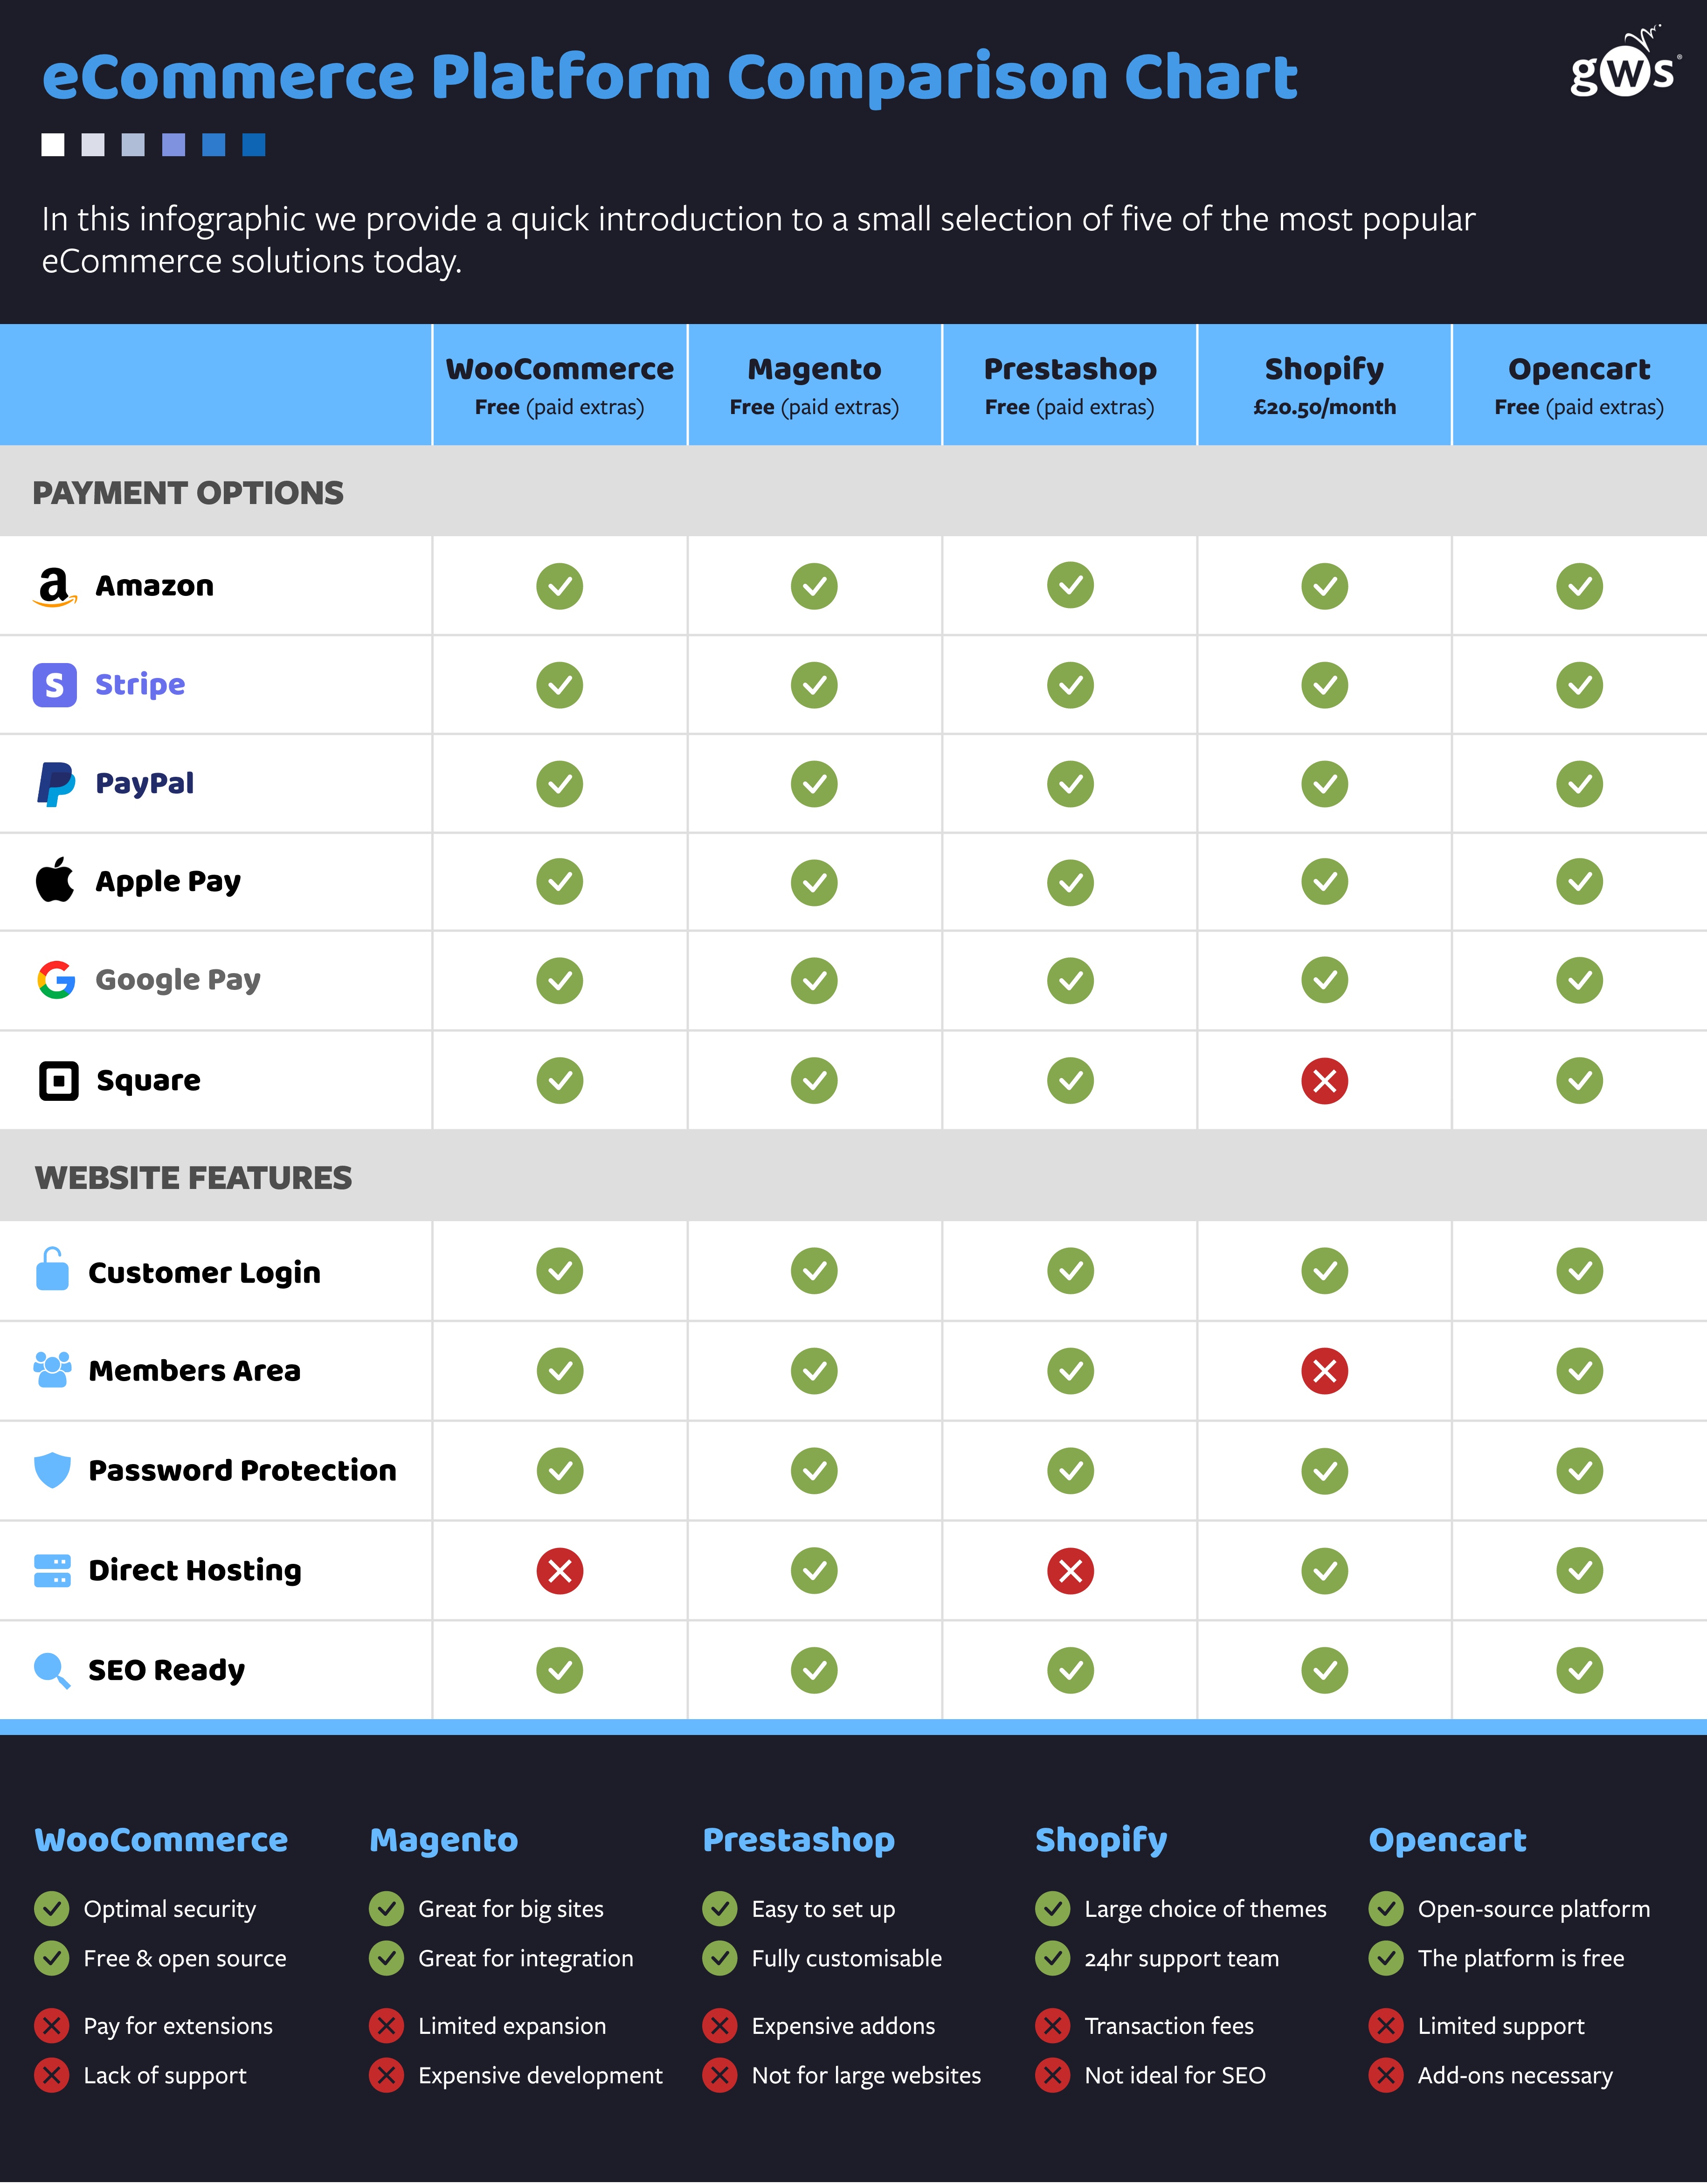The width and height of the screenshot is (1707, 2184).
Task: Click the Apple logo icon
Action: pos(55,880)
